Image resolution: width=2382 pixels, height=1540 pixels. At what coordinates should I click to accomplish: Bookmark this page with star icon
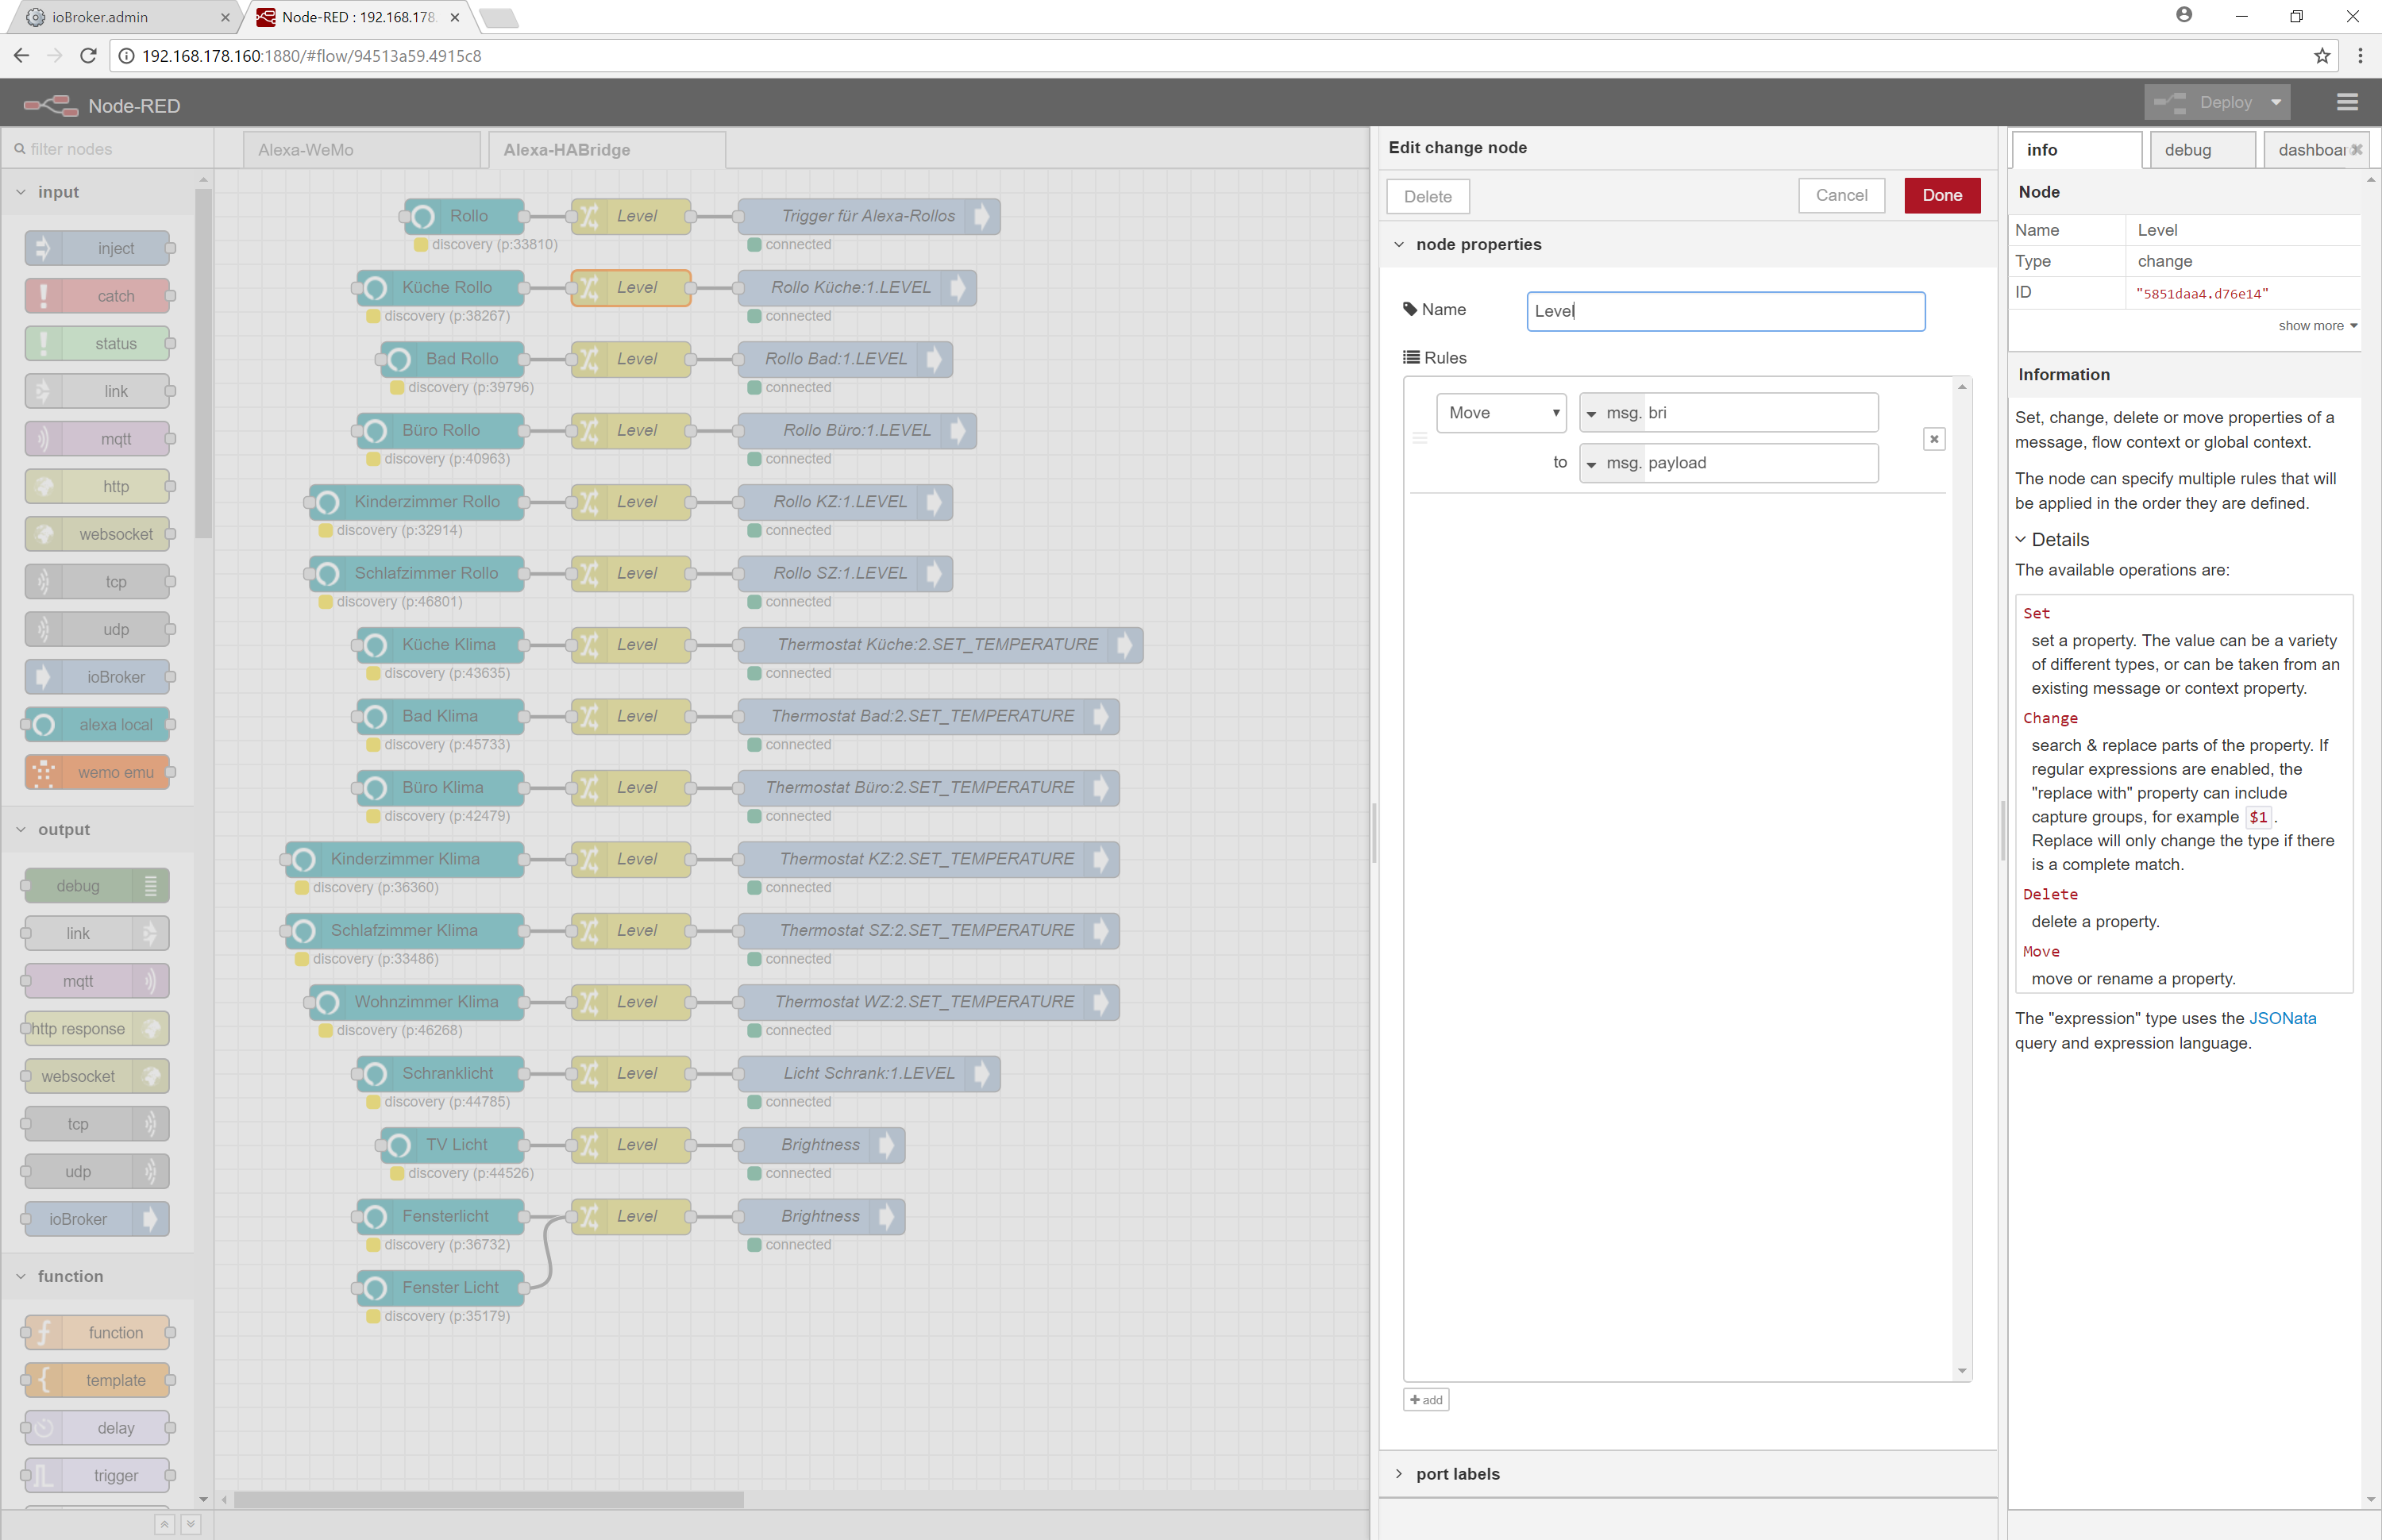click(x=2322, y=56)
